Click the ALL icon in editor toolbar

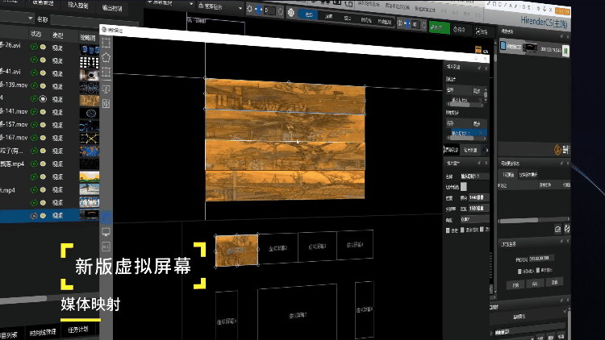coord(106,247)
